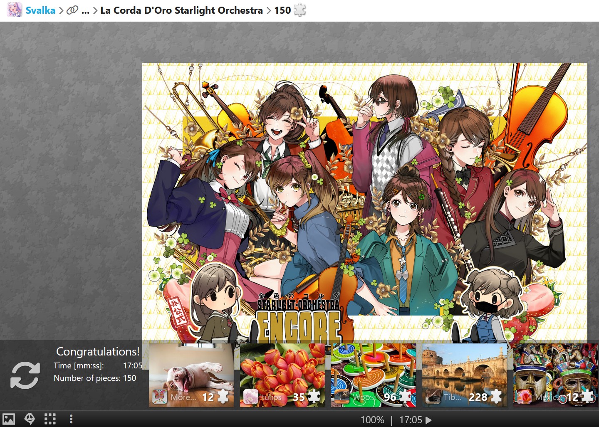
Task: Click the red rose avatar on masks puzzle
Action: coord(524,397)
